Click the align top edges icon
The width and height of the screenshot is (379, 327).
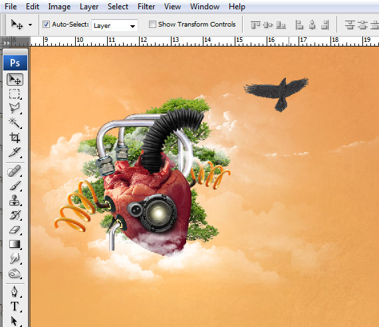(255, 25)
